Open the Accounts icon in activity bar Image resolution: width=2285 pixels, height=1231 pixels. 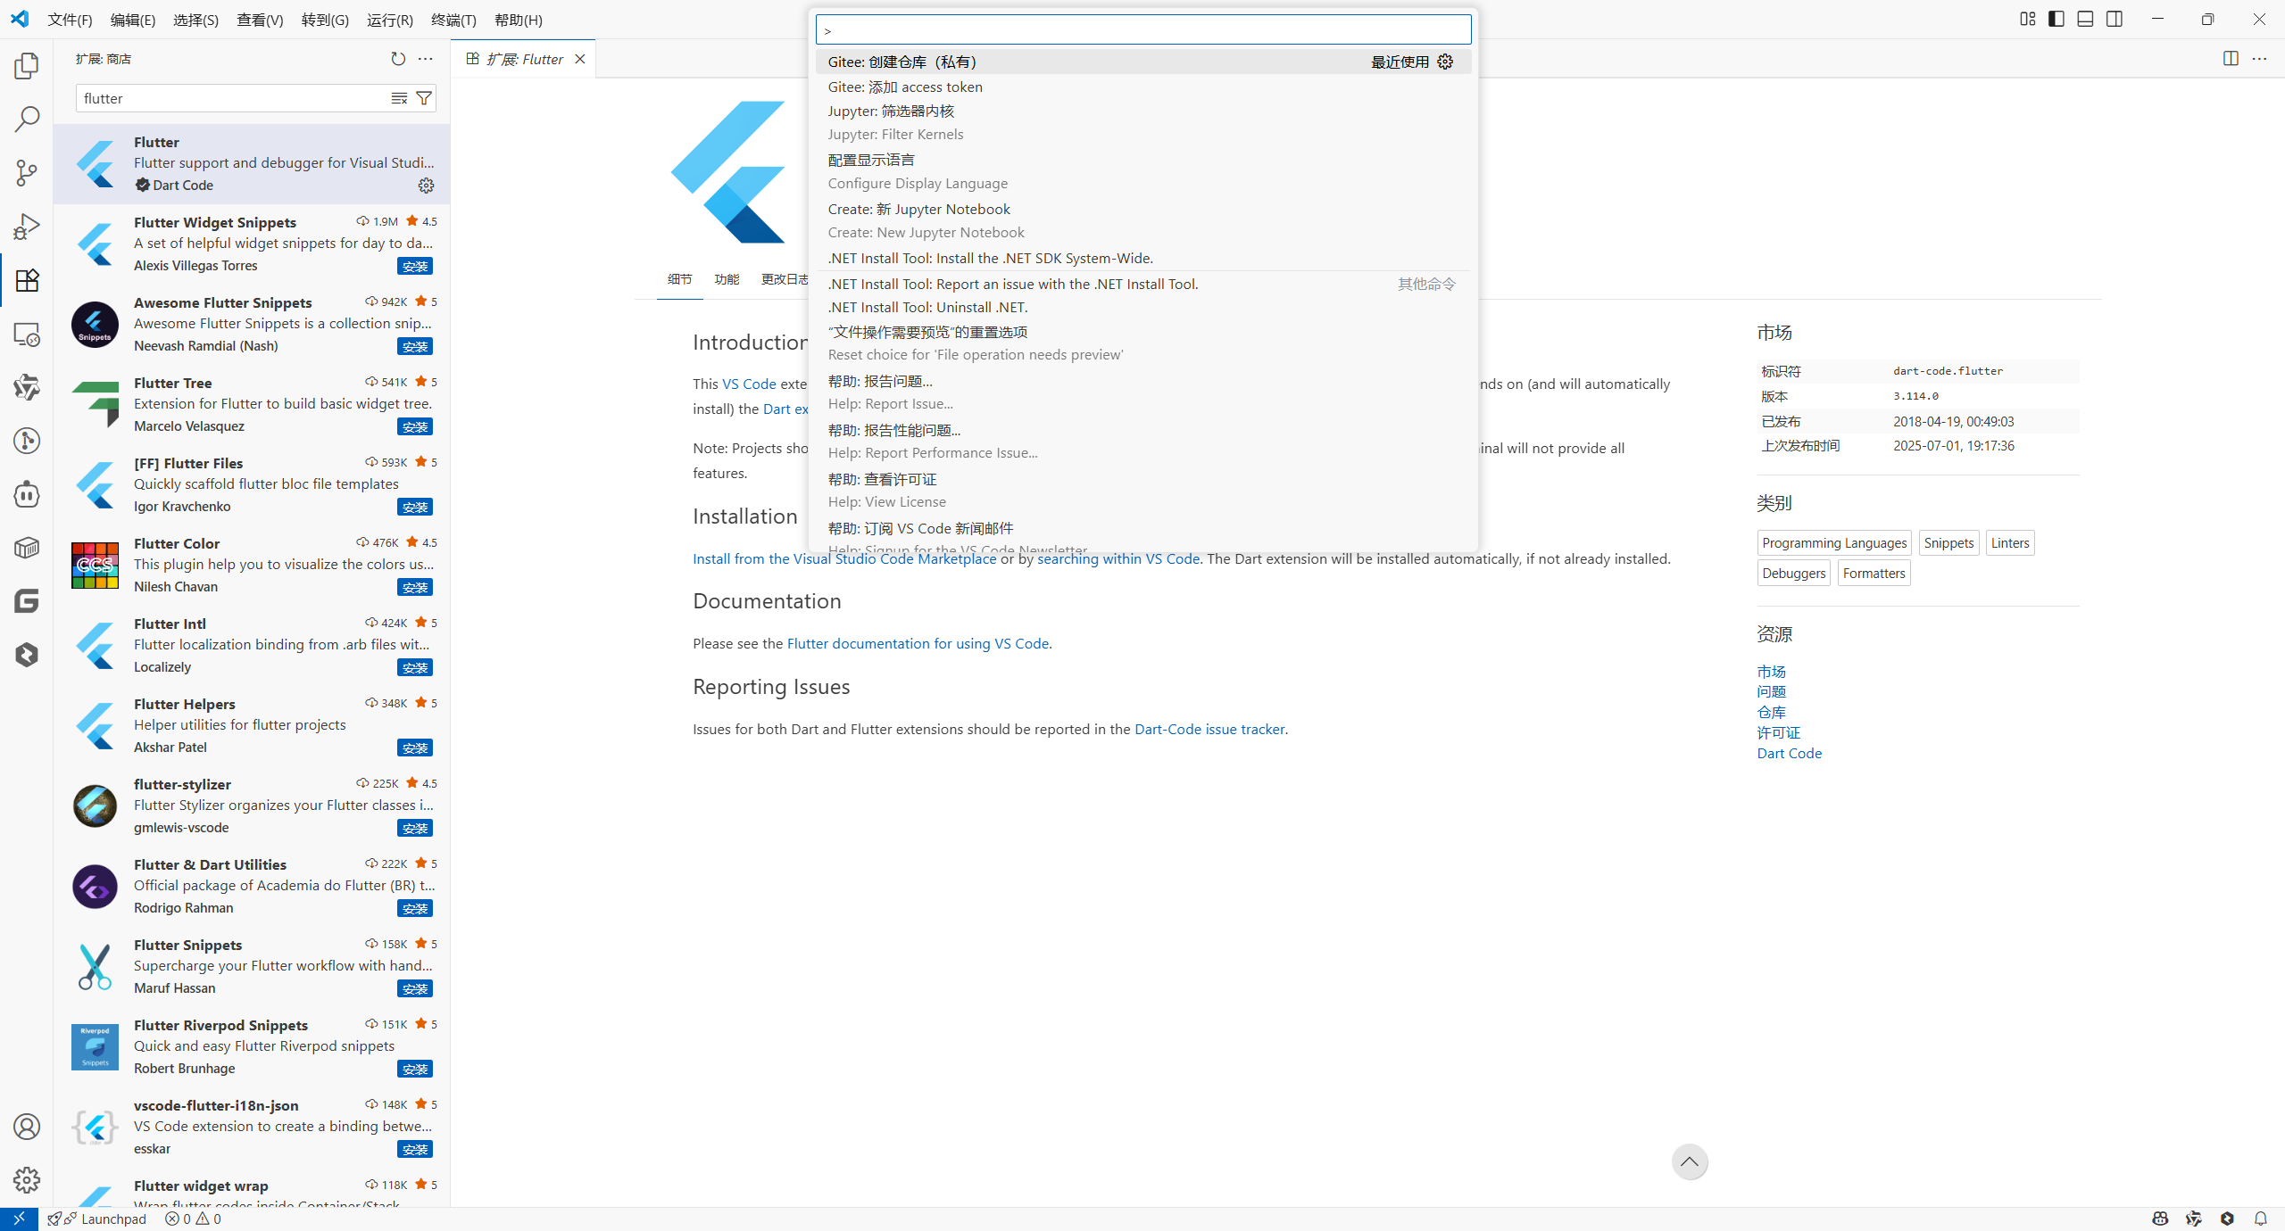coord(27,1127)
